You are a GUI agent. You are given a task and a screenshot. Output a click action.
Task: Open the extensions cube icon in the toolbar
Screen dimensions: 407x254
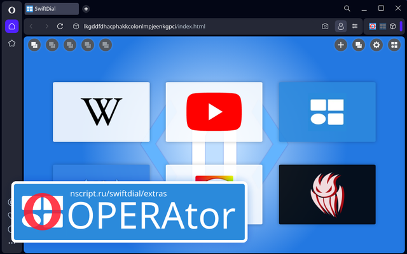click(393, 26)
